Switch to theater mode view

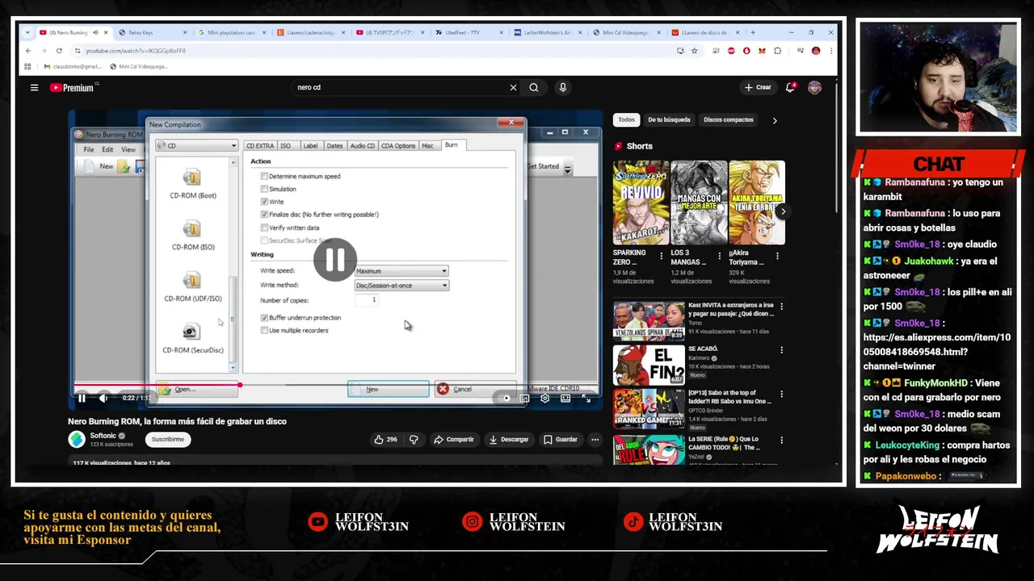[565, 398]
